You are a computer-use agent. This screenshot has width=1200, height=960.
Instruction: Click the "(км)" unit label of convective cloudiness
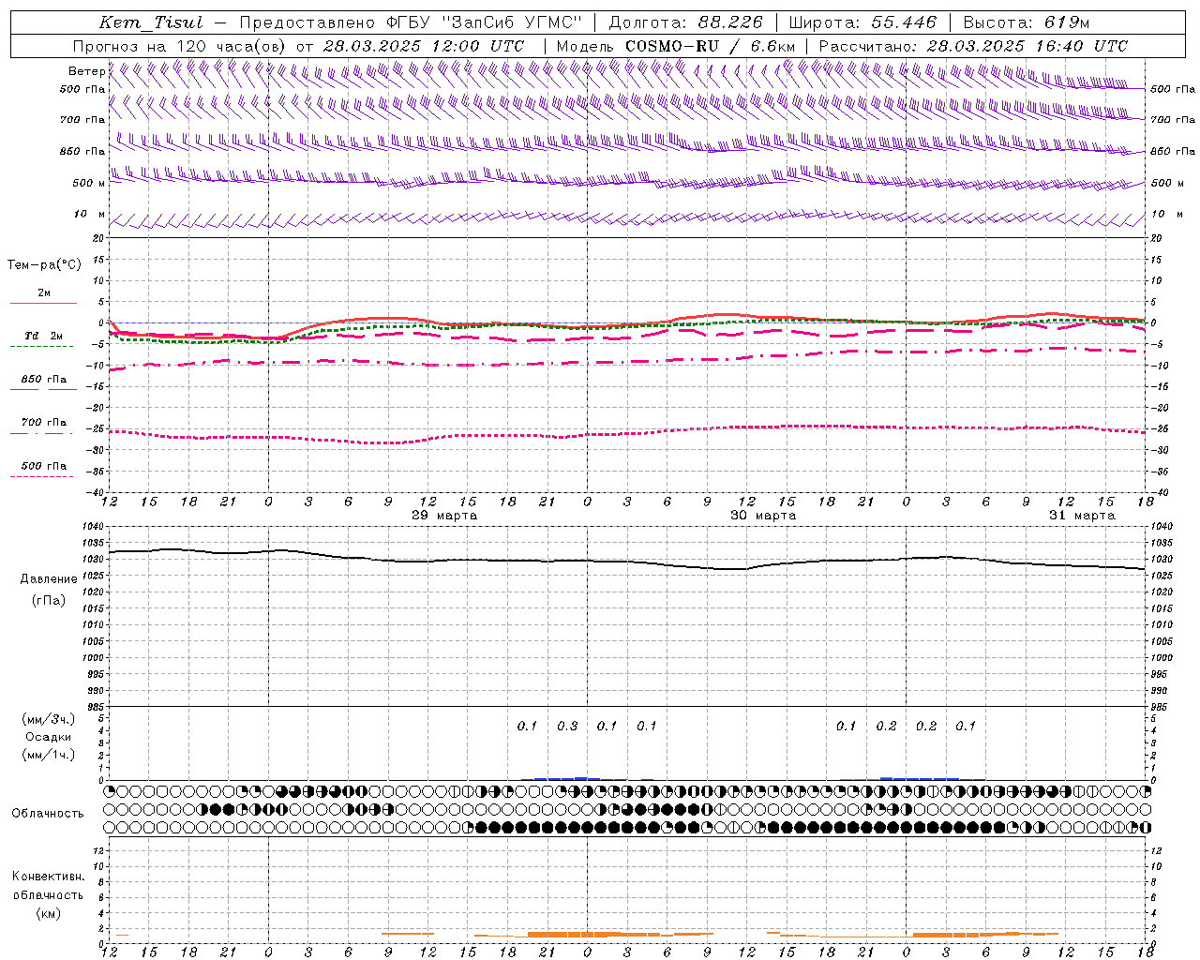(48, 913)
